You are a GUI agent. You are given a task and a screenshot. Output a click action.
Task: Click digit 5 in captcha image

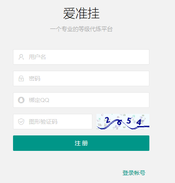(129, 120)
